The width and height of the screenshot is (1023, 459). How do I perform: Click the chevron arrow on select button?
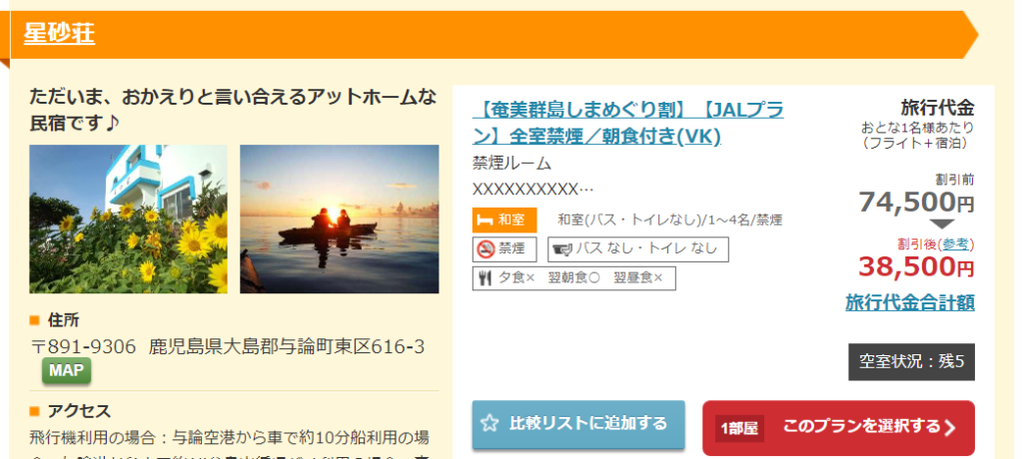click(951, 428)
